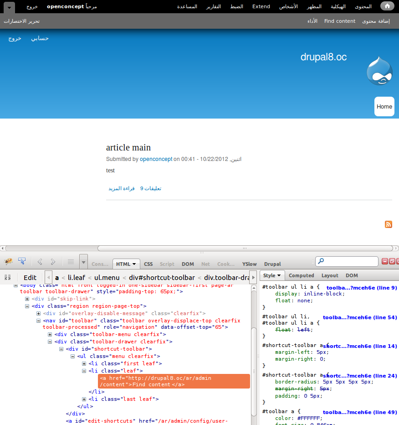Open the Style dropdown in the side panel
399x425 pixels.
(x=279, y=275)
